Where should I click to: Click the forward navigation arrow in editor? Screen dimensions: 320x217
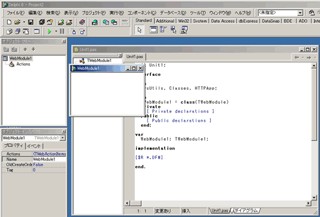click(309, 58)
